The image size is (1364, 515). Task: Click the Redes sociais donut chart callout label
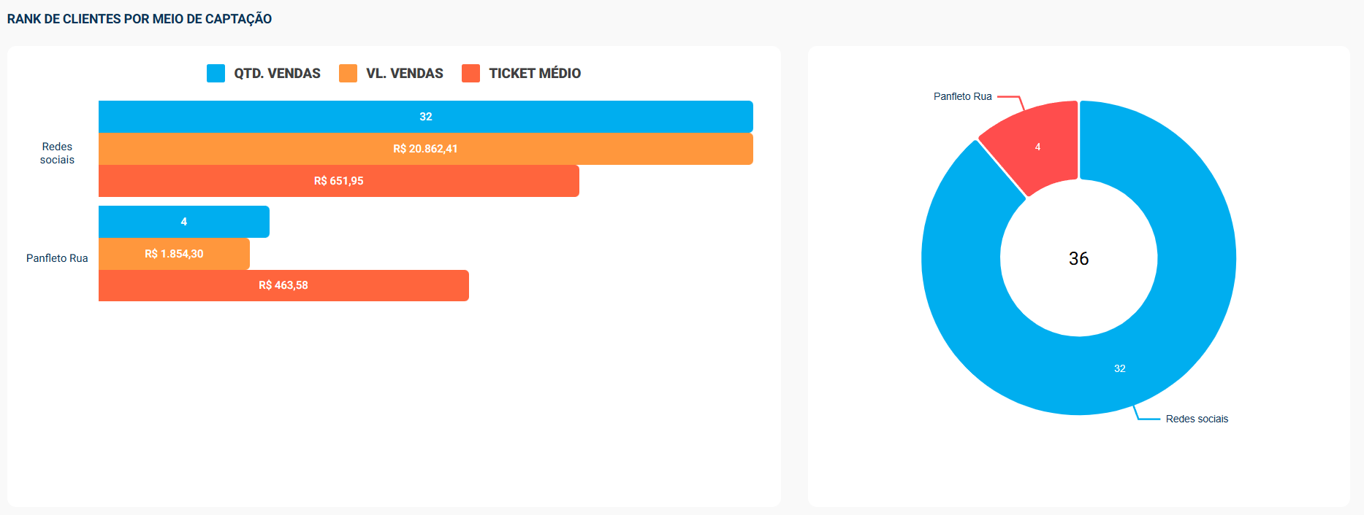pyautogui.click(x=1197, y=419)
